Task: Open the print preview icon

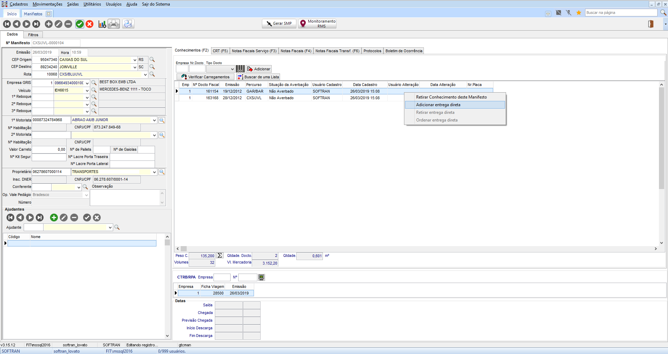Action: click(128, 24)
